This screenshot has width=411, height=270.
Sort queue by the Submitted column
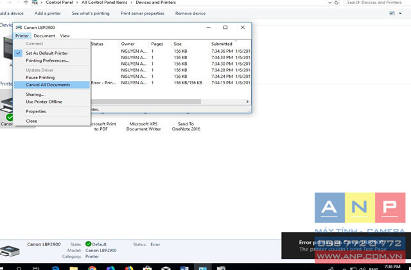230,44
